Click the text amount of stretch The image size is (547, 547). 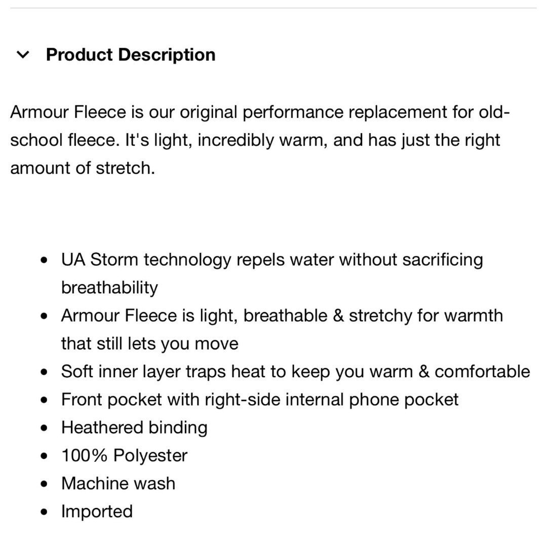click(83, 168)
